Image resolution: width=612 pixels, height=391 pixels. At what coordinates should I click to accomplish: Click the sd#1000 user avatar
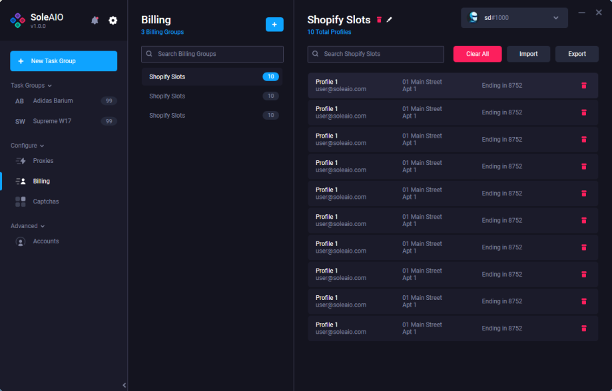coord(473,17)
